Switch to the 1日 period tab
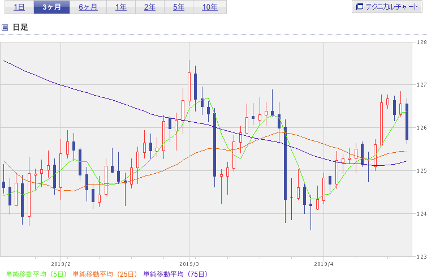The height and width of the screenshot is (279, 427). point(19,7)
